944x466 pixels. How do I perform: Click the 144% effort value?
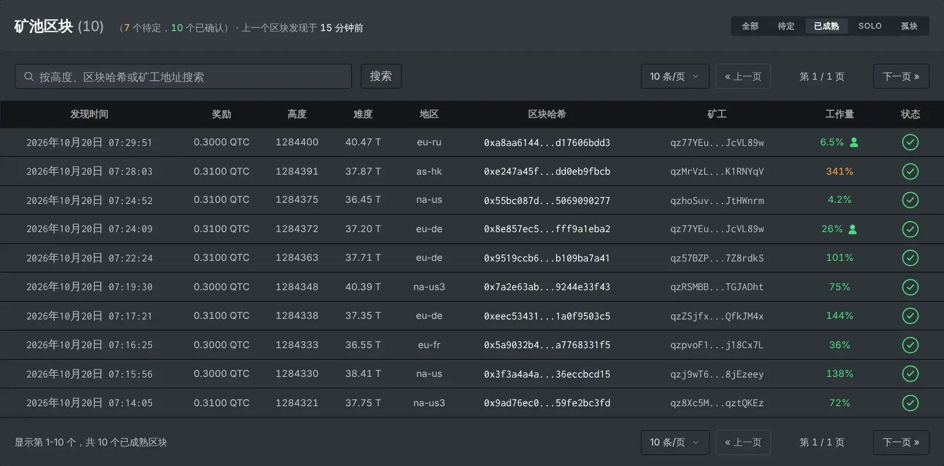click(x=840, y=315)
